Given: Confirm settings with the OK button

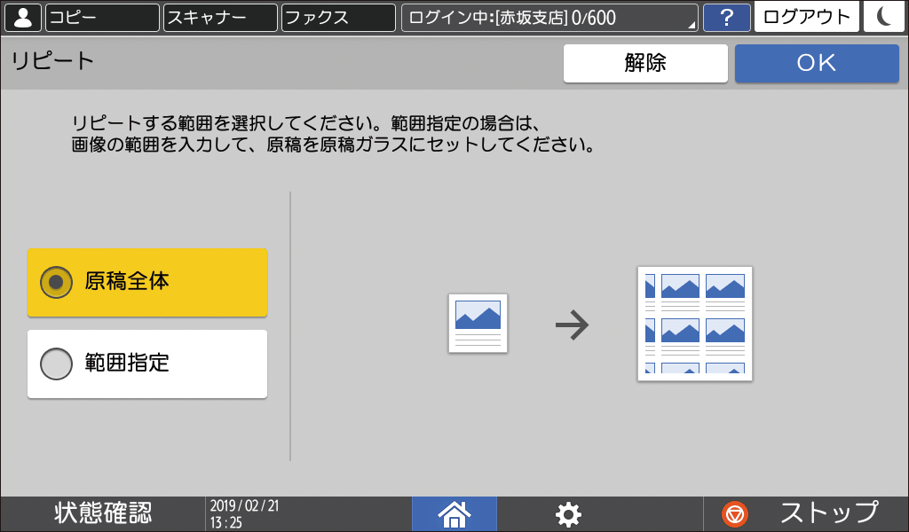Looking at the screenshot, I should click(816, 63).
